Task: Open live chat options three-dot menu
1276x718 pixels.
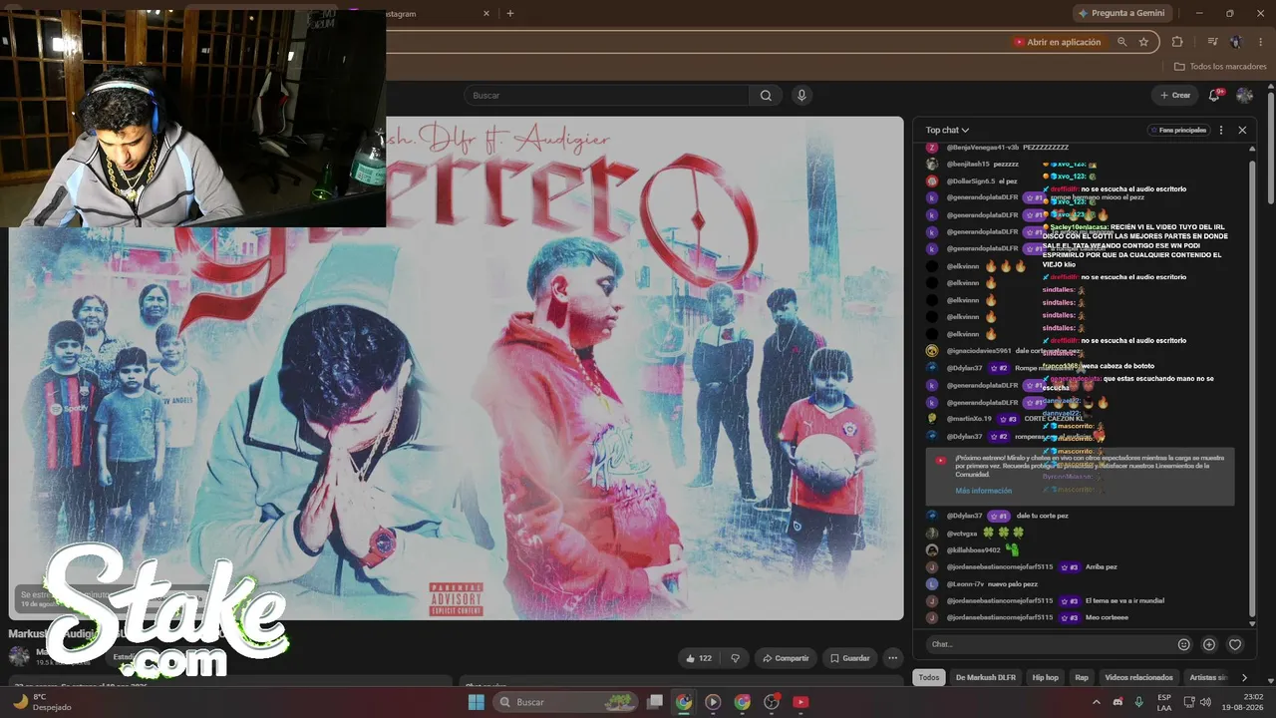Action: tap(1221, 130)
